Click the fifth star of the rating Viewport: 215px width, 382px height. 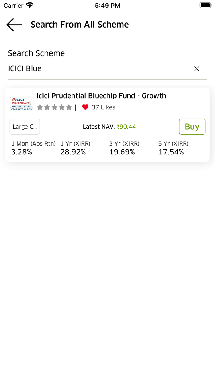pyautogui.click(x=69, y=107)
